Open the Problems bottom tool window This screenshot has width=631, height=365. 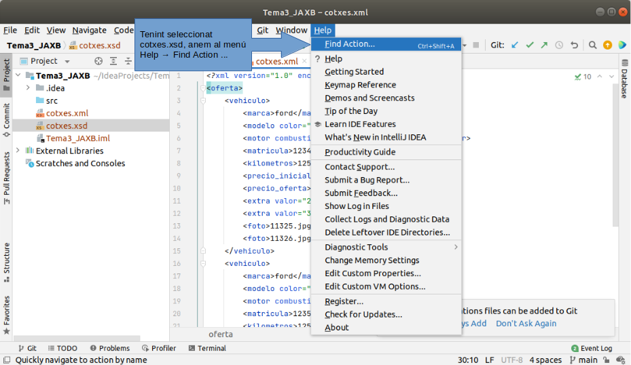point(110,348)
